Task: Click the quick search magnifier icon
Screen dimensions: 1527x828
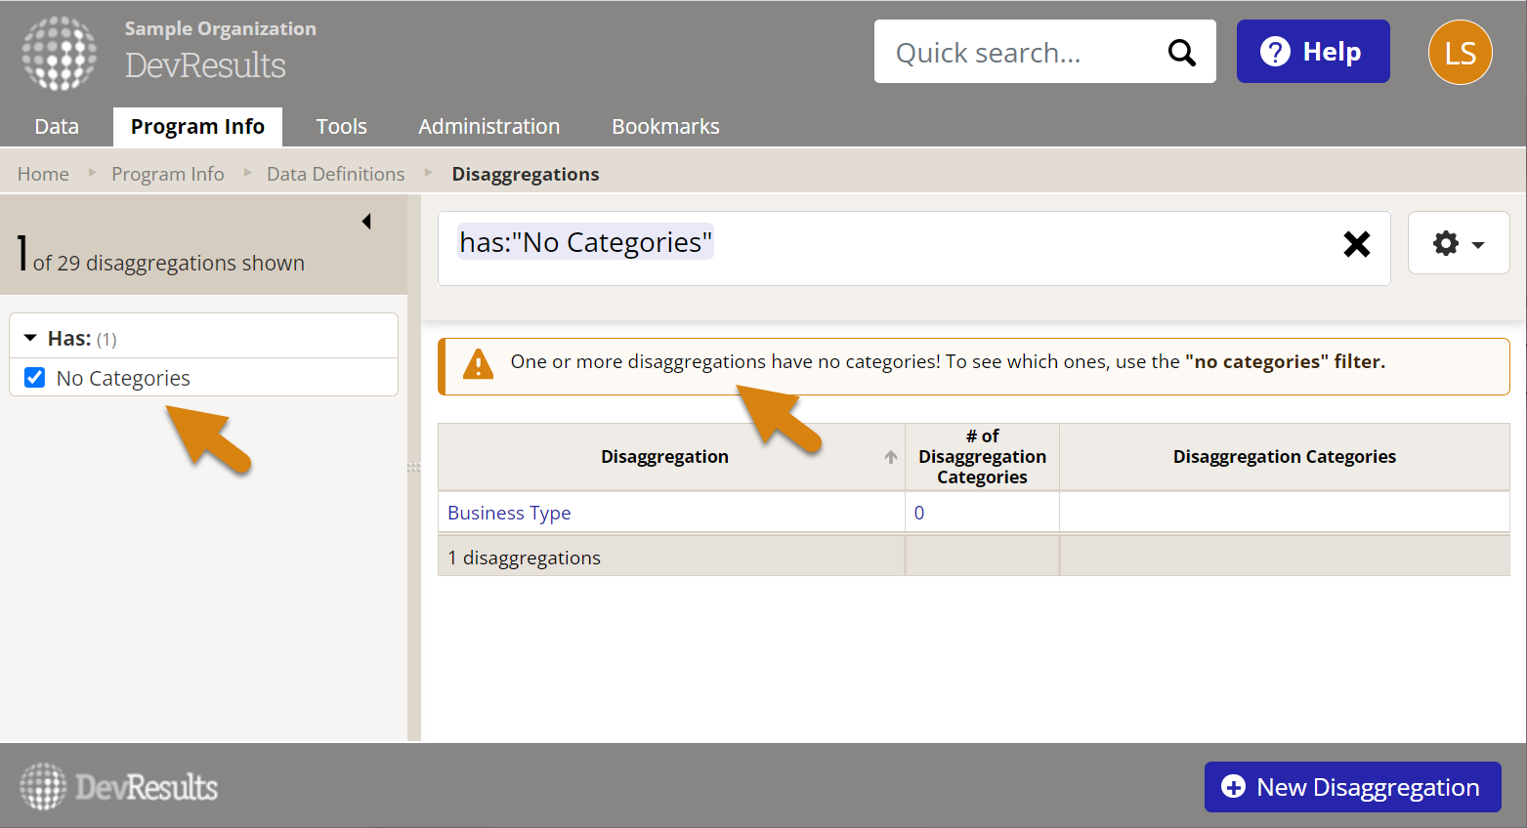Action: [1181, 53]
